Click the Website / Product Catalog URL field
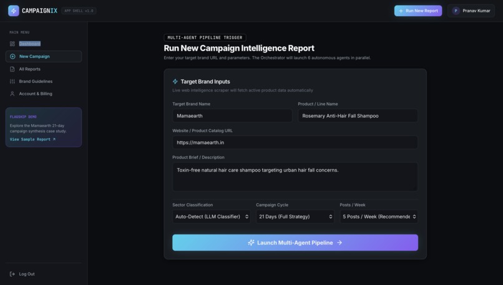Image resolution: width=503 pixels, height=285 pixels. [295, 142]
